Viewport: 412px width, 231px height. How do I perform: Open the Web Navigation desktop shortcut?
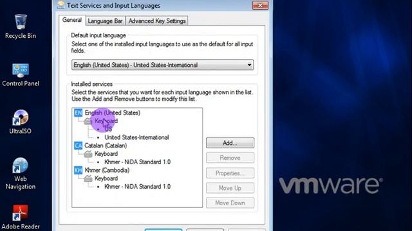click(21, 174)
